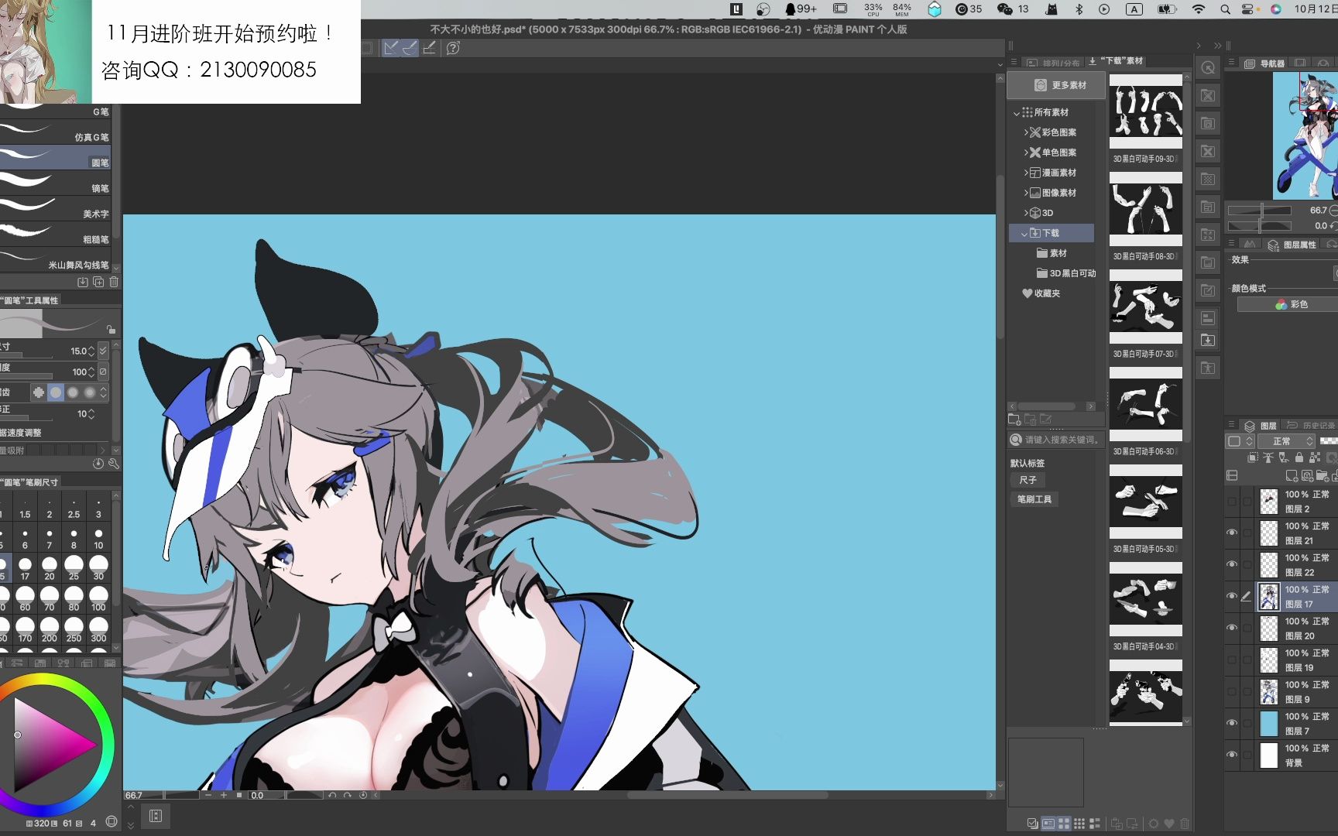The height and width of the screenshot is (836, 1338).
Task: Show layer 图层 9
Action: 1232,691
